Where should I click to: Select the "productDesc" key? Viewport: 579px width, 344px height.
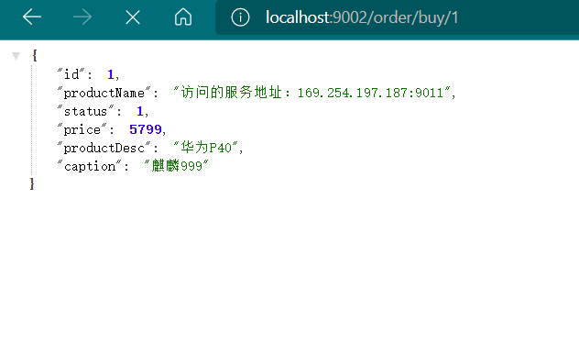coord(104,148)
